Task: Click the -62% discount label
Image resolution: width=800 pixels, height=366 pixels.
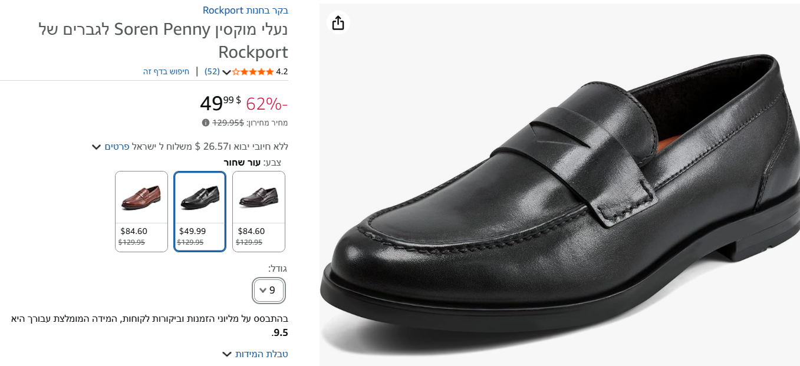Action: [x=266, y=104]
